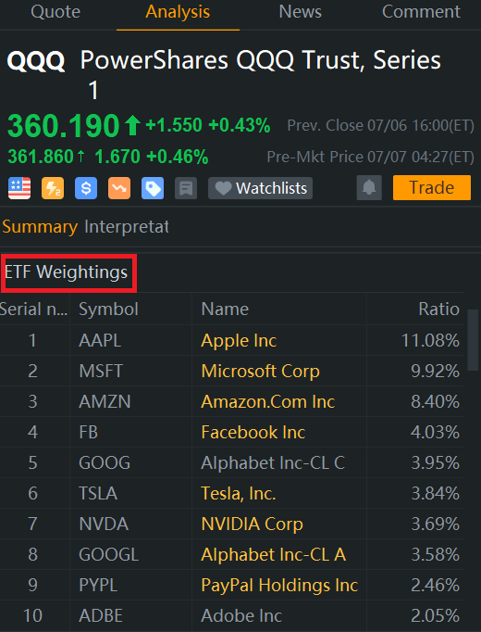
Task: Click the 3.95% ratio value
Action: pyautogui.click(x=435, y=463)
